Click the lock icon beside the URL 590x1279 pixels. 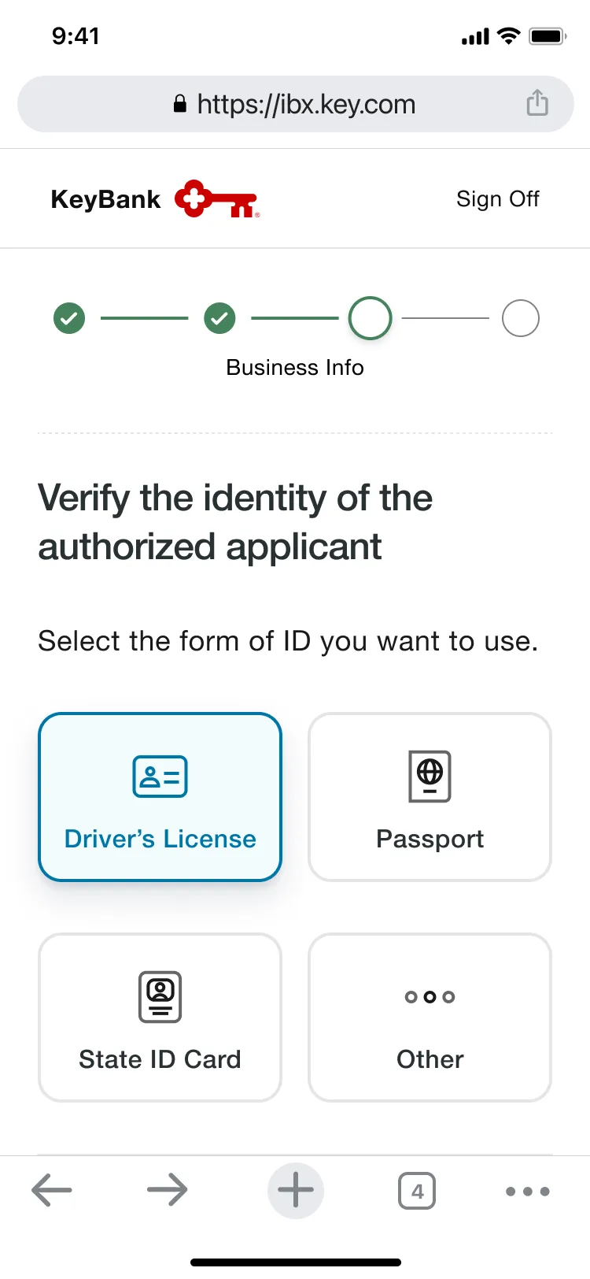pos(180,104)
